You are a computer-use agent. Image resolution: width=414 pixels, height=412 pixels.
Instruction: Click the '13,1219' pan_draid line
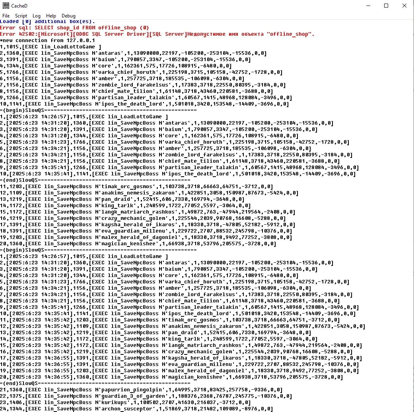coord(122,199)
